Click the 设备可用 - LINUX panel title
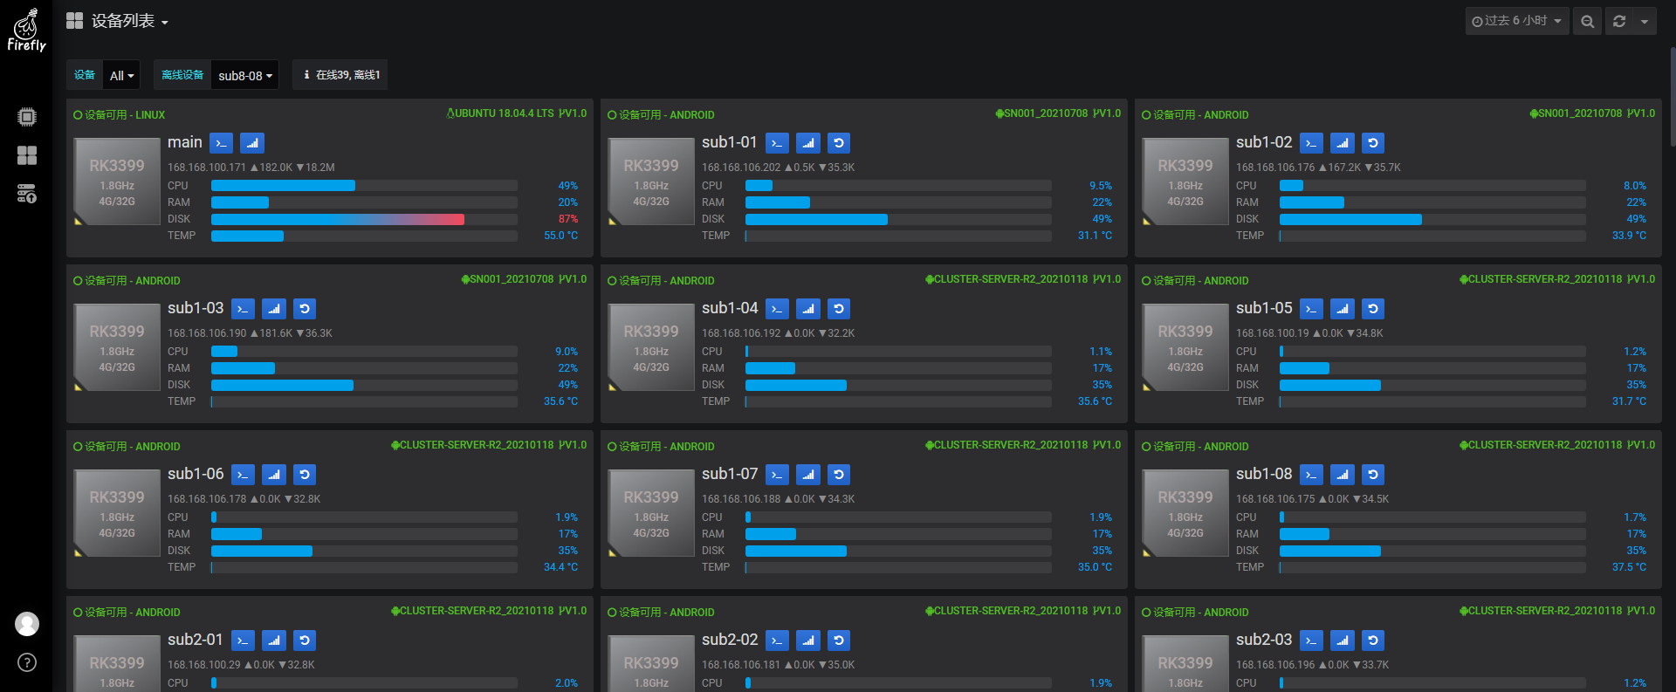The width and height of the screenshot is (1676, 692). click(120, 115)
